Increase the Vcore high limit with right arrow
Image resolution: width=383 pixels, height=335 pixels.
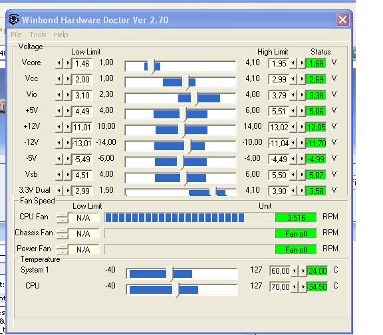[302, 64]
